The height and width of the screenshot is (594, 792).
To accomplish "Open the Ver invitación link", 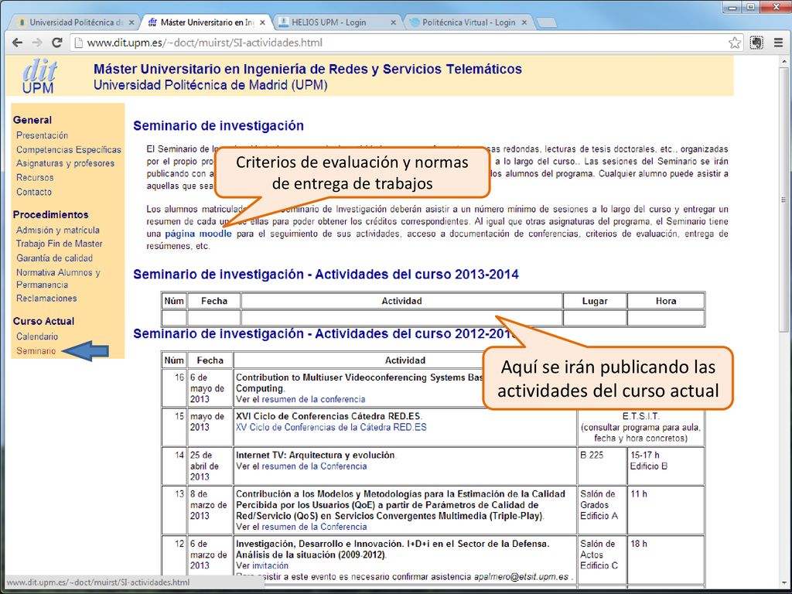I will (x=270, y=565).
